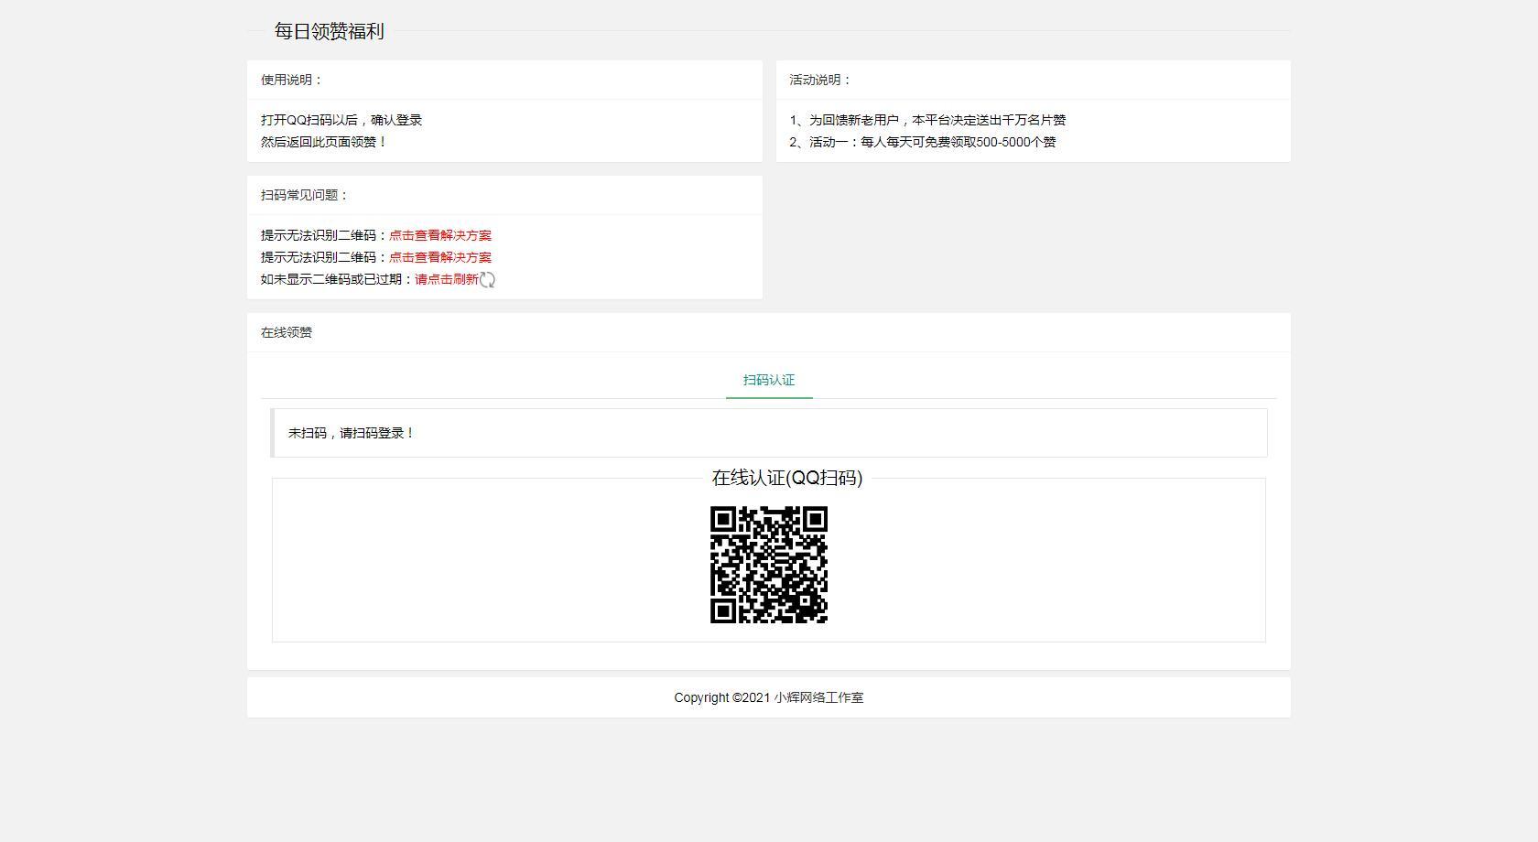Click the 扫码常见问题： panel header
1538x842 pixels.
[504, 195]
